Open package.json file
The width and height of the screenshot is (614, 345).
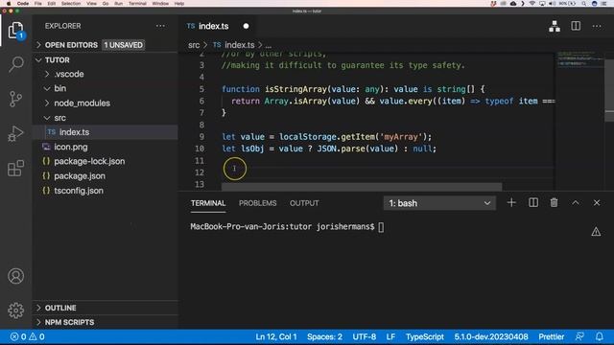click(x=80, y=176)
